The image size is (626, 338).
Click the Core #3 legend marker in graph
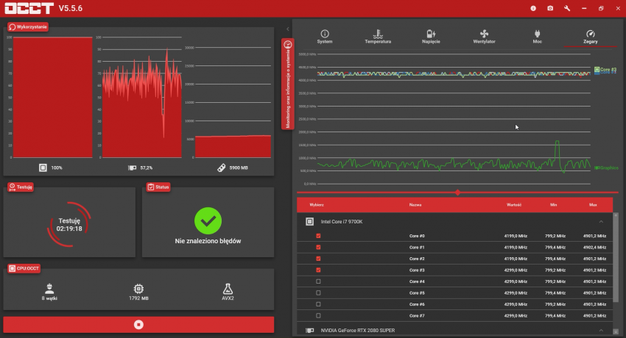[597, 70]
